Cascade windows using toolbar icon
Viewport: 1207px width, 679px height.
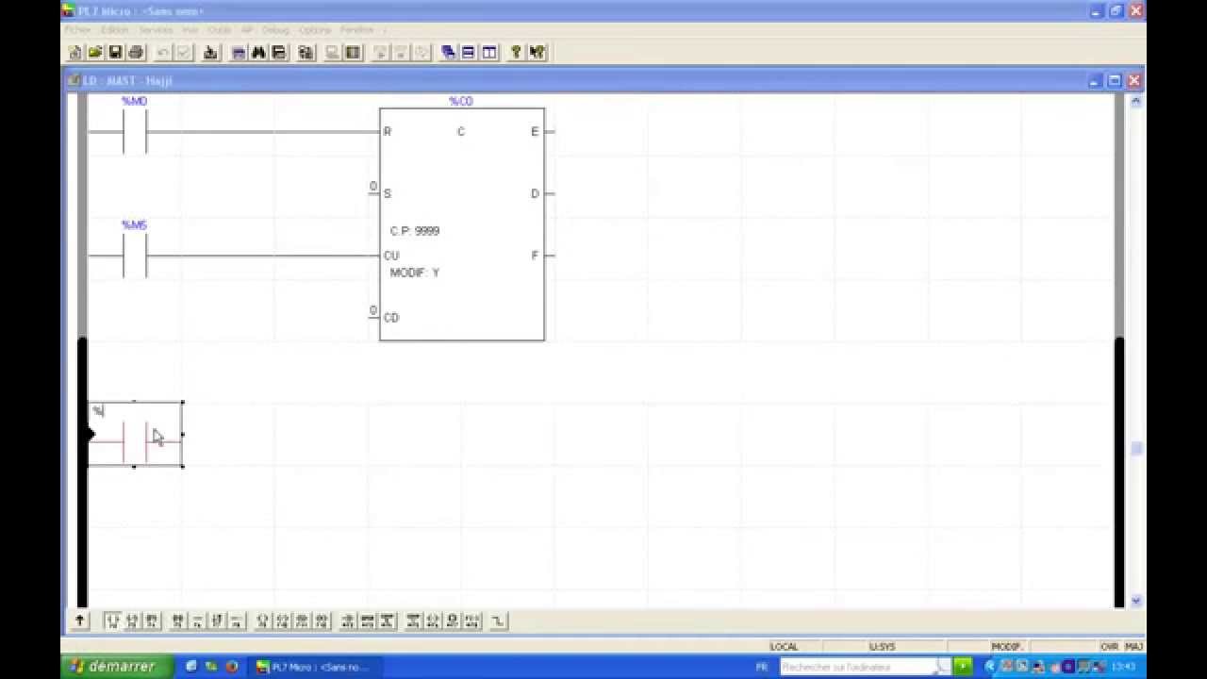449,53
